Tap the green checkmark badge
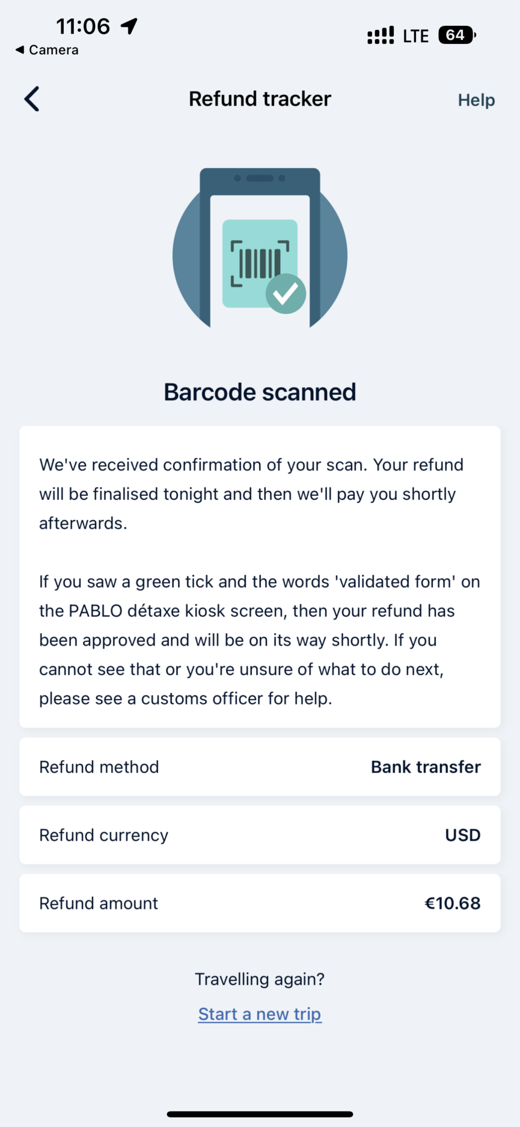Viewport: 520px width, 1127px height. (x=286, y=294)
